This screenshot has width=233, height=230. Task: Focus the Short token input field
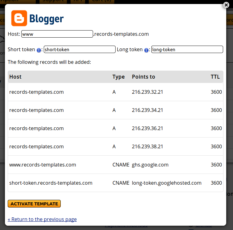(80, 49)
